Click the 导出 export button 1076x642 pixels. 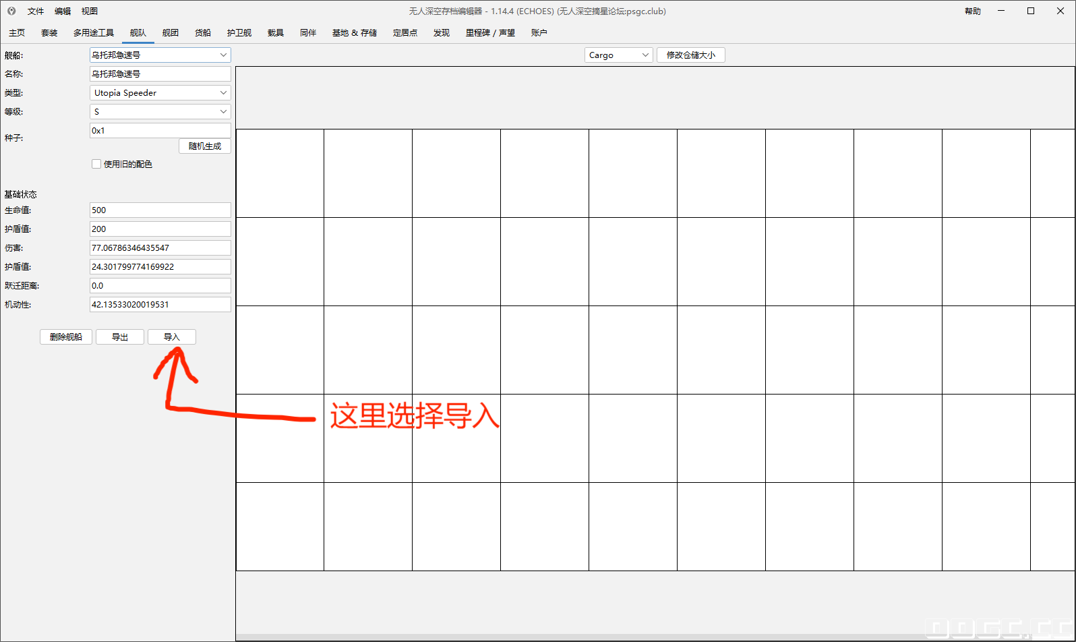coord(120,337)
